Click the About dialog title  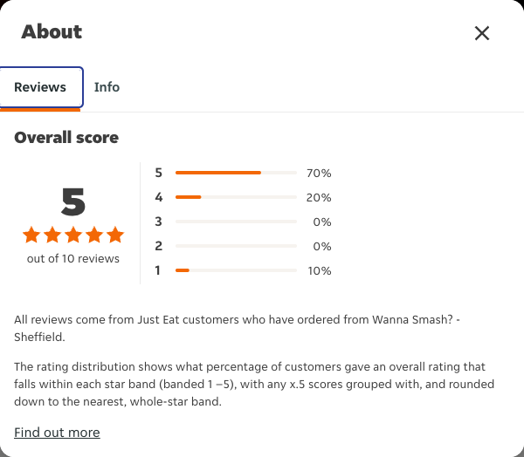(52, 32)
